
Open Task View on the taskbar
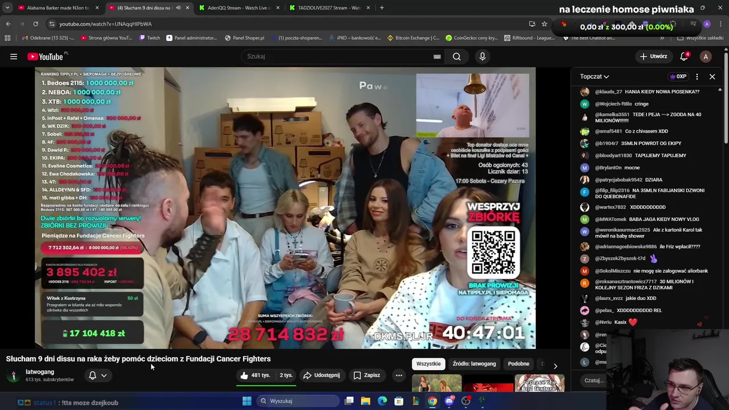click(x=349, y=401)
